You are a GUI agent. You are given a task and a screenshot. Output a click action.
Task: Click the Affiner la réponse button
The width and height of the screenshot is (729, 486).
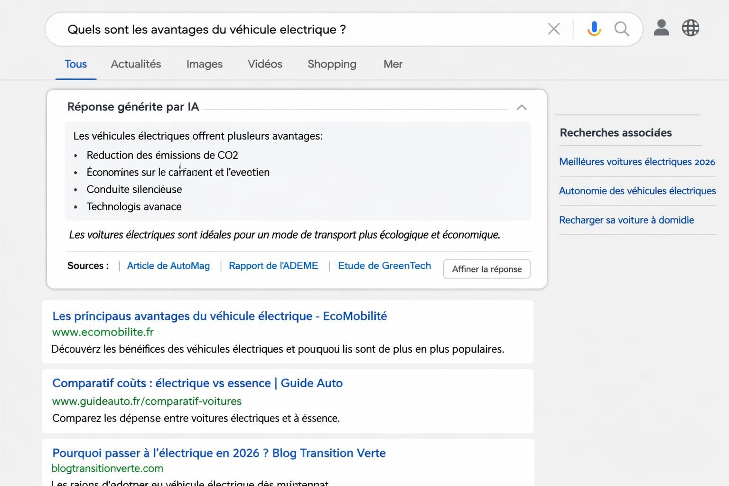pyautogui.click(x=486, y=269)
